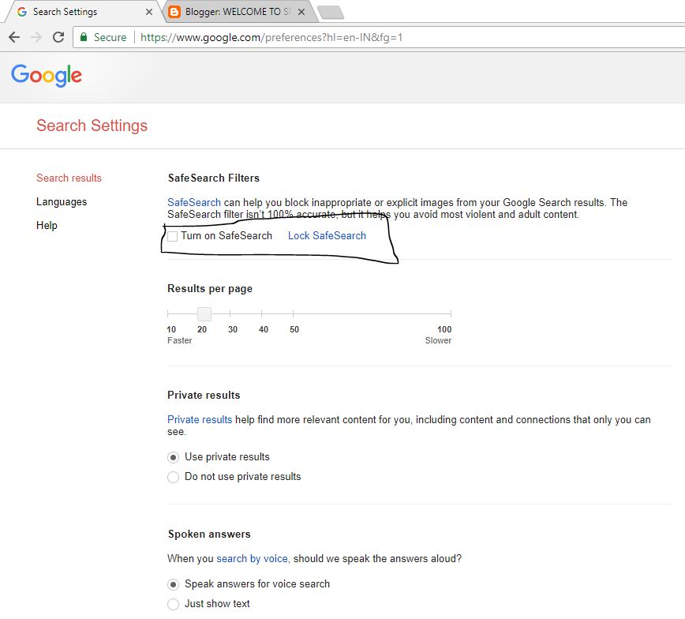The width and height of the screenshot is (685, 619).
Task: Click the Google favicon on Search Settings tab
Action: point(22,12)
